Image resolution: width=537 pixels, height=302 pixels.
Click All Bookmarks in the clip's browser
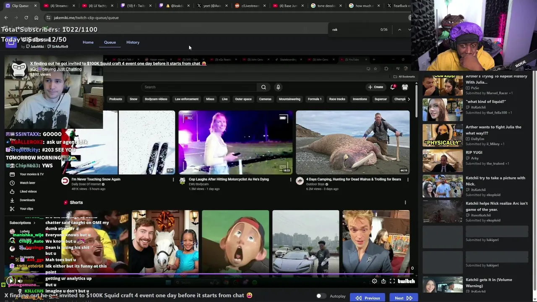click(x=404, y=77)
